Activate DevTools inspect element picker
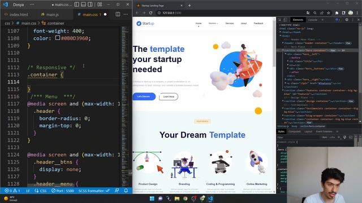 coord(280,20)
